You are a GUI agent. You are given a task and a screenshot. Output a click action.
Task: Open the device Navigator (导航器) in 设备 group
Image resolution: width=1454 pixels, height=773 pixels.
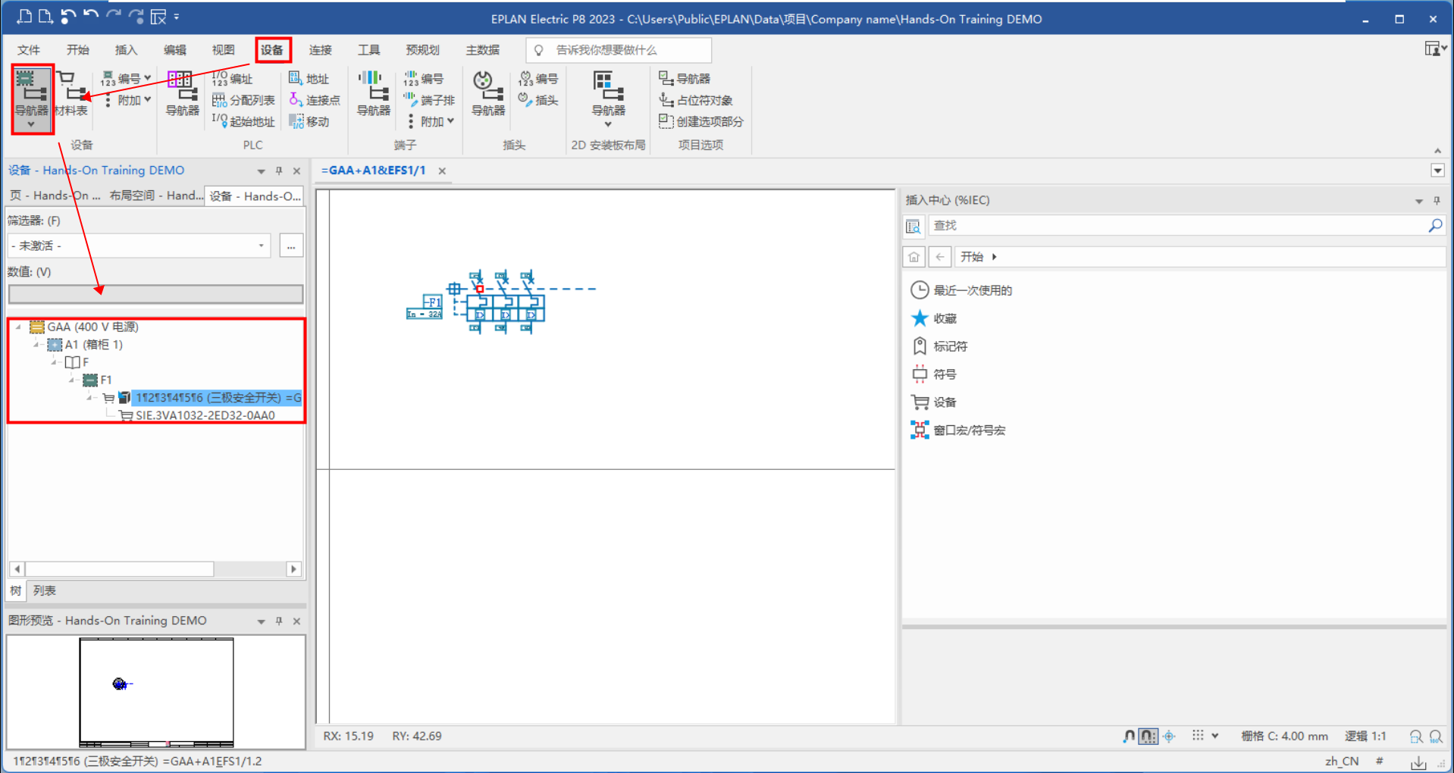(x=32, y=99)
